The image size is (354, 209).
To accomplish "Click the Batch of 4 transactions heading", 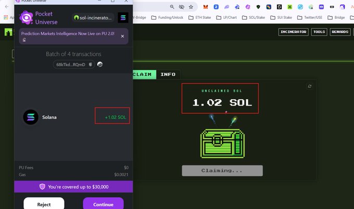I will (x=73, y=54).
